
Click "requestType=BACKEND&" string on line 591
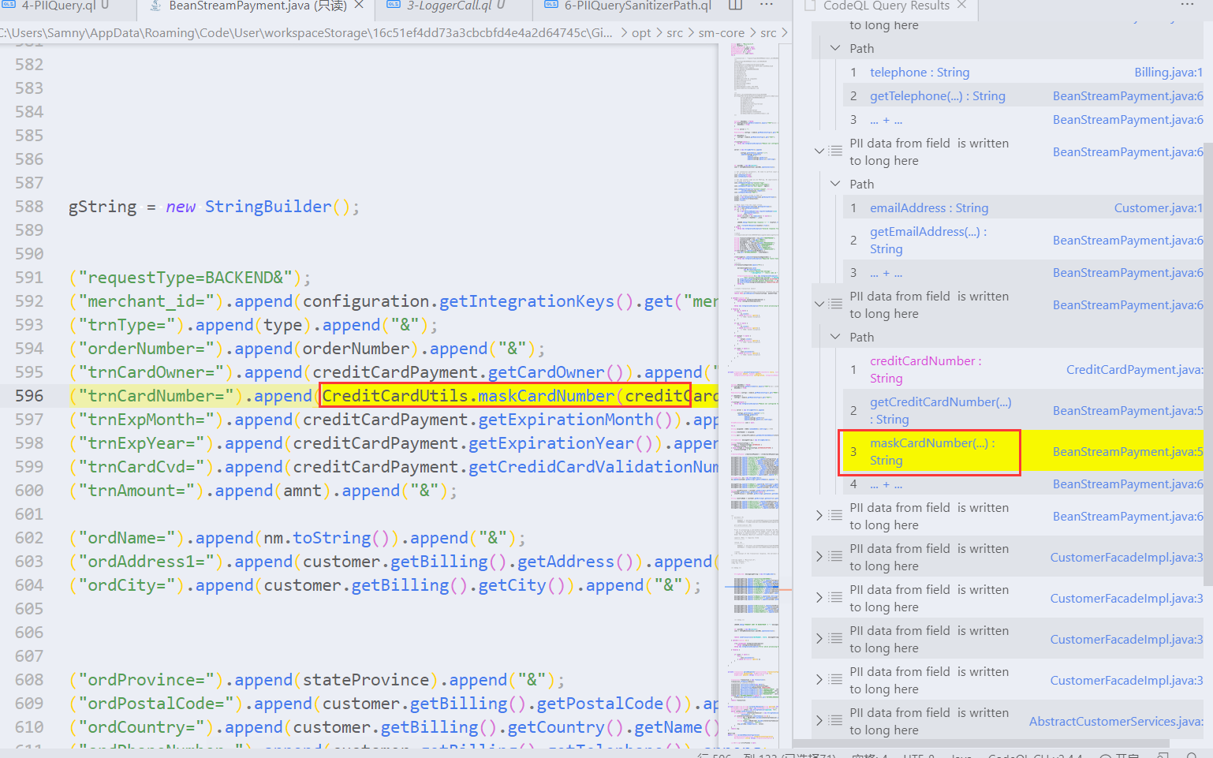(185, 277)
